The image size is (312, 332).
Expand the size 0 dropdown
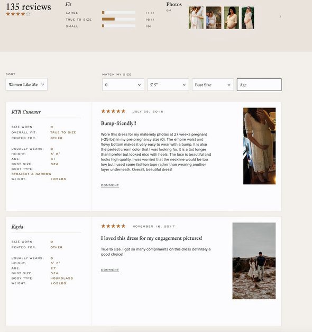pos(123,85)
